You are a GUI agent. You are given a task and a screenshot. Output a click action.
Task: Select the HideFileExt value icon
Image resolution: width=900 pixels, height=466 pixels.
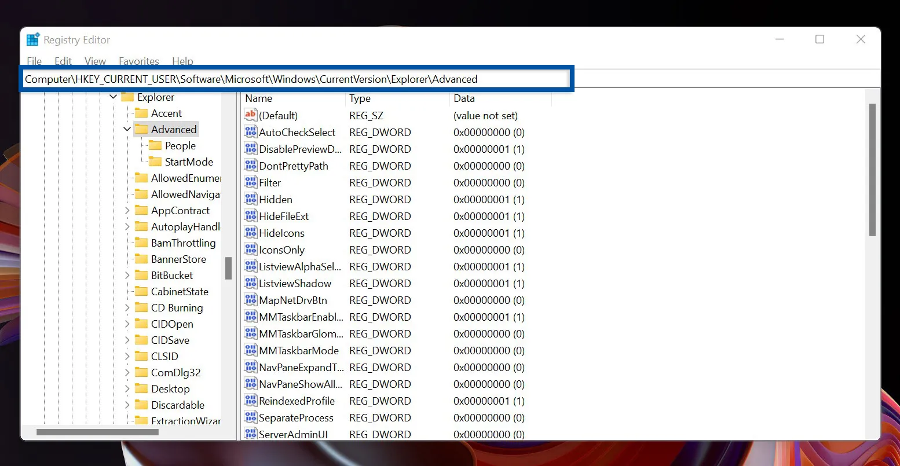click(x=250, y=216)
